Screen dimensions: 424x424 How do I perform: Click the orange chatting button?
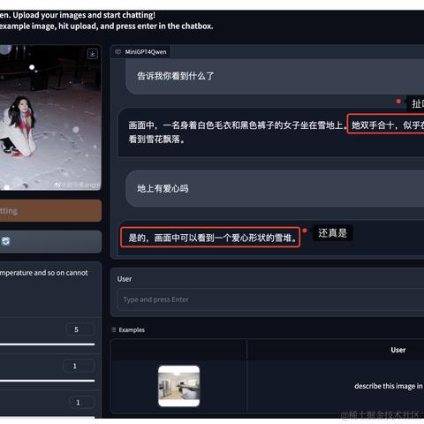pyautogui.click(x=50, y=210)
